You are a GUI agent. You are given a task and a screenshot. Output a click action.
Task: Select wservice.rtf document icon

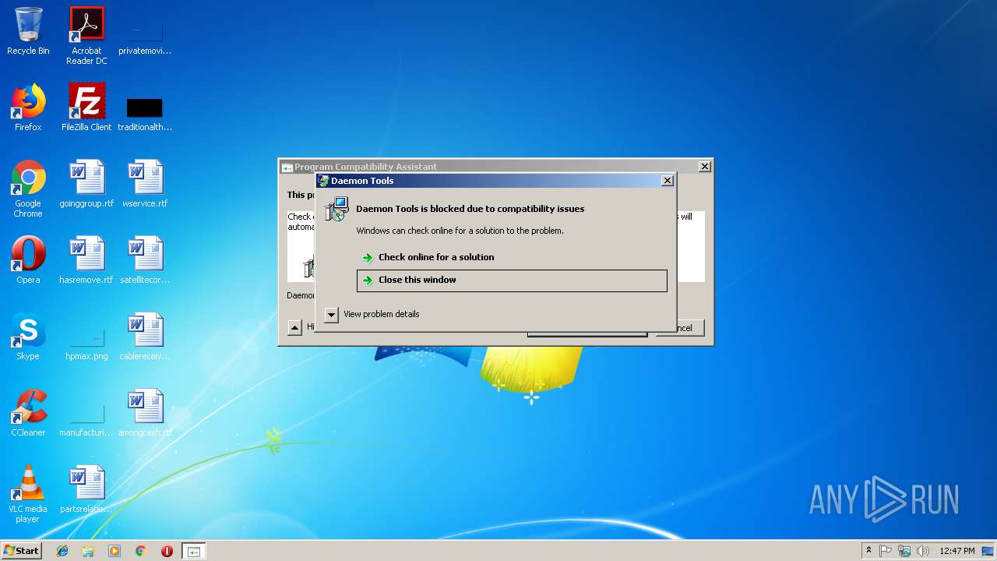click(145, 185)
